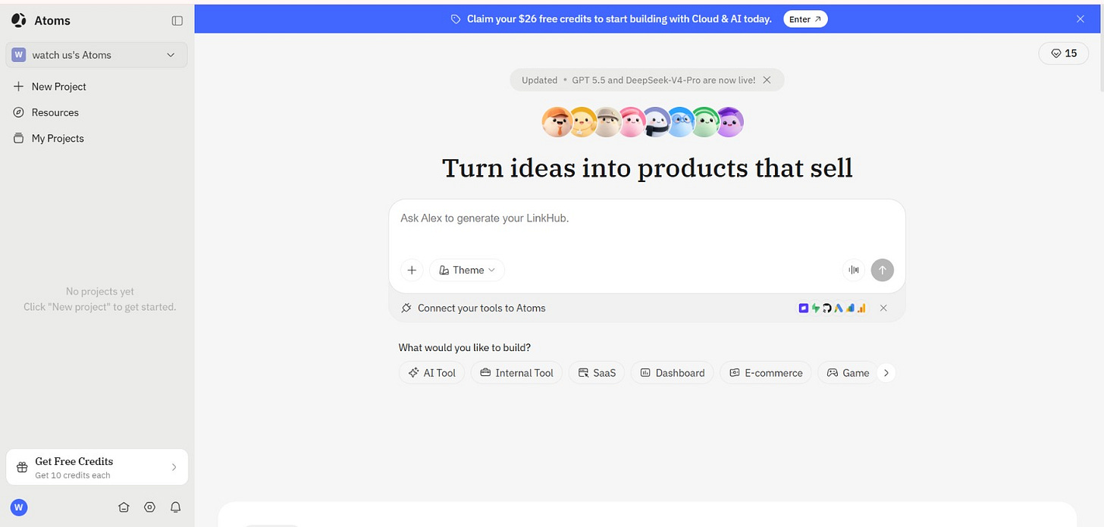
Task: Click the 'Turn ideas into products that sell' heading
Action: click(x=647, y=168)
